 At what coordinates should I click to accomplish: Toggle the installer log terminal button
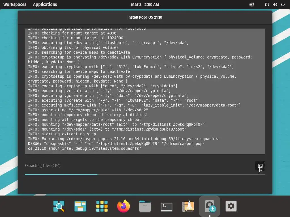click(260, 166)
